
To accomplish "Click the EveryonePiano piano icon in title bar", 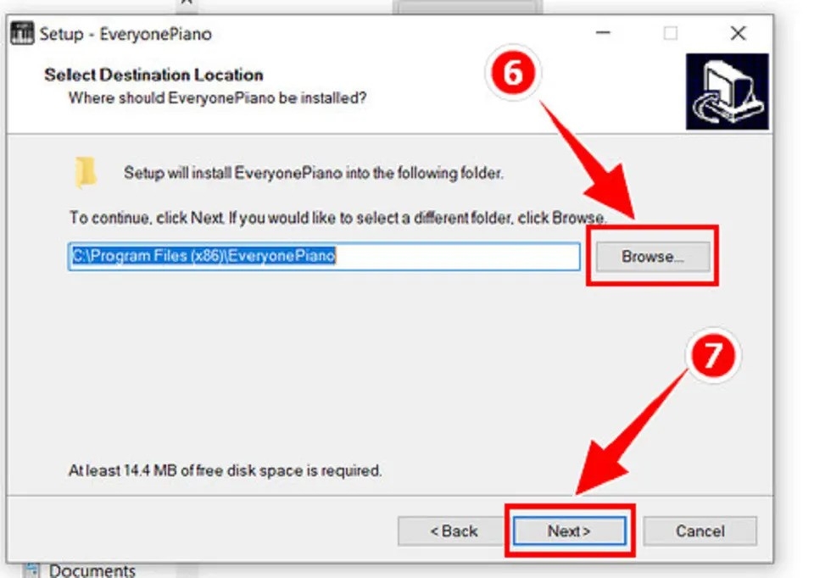I will click(x=22, y=34).
